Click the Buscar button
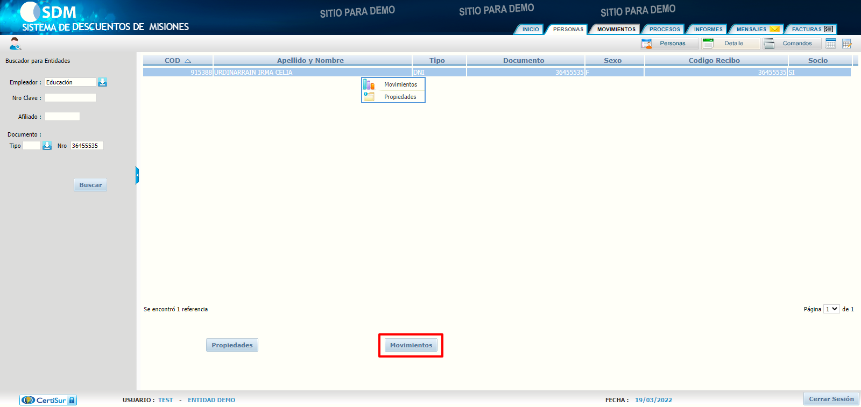Viewport: 861px width, 407px height. 90,185
